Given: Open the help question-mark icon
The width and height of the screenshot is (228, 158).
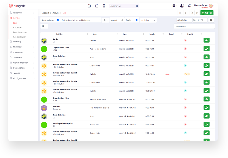Looking at the screenshot, I should [189, 6].
